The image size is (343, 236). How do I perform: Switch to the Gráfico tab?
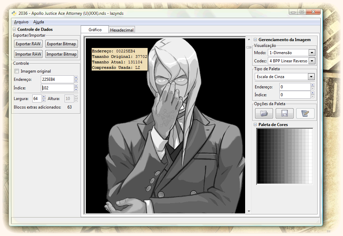click(x=95, y=29)
